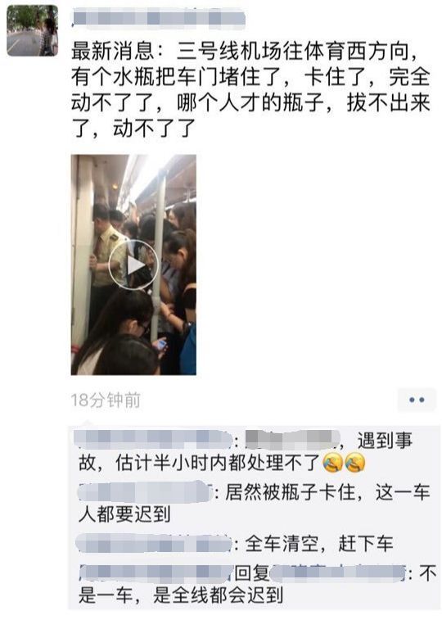Tap the '回复' label in last comment
Image resolution: width=442 pixels, height=620 pixels.
tap(251, 573)
